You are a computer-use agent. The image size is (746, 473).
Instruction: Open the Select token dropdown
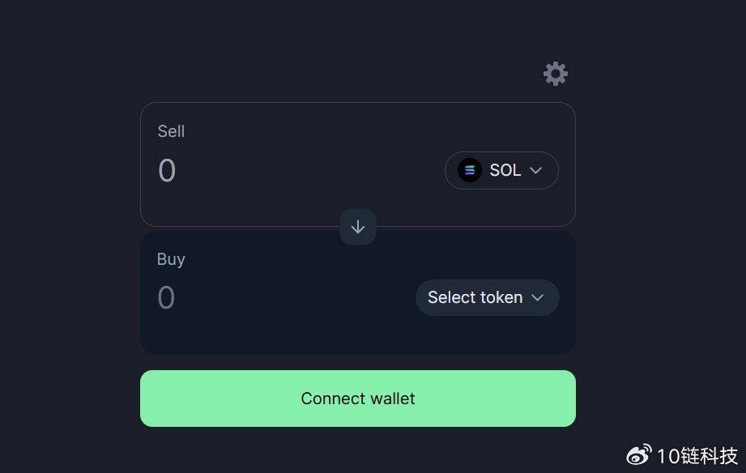[x=487, y=297]
